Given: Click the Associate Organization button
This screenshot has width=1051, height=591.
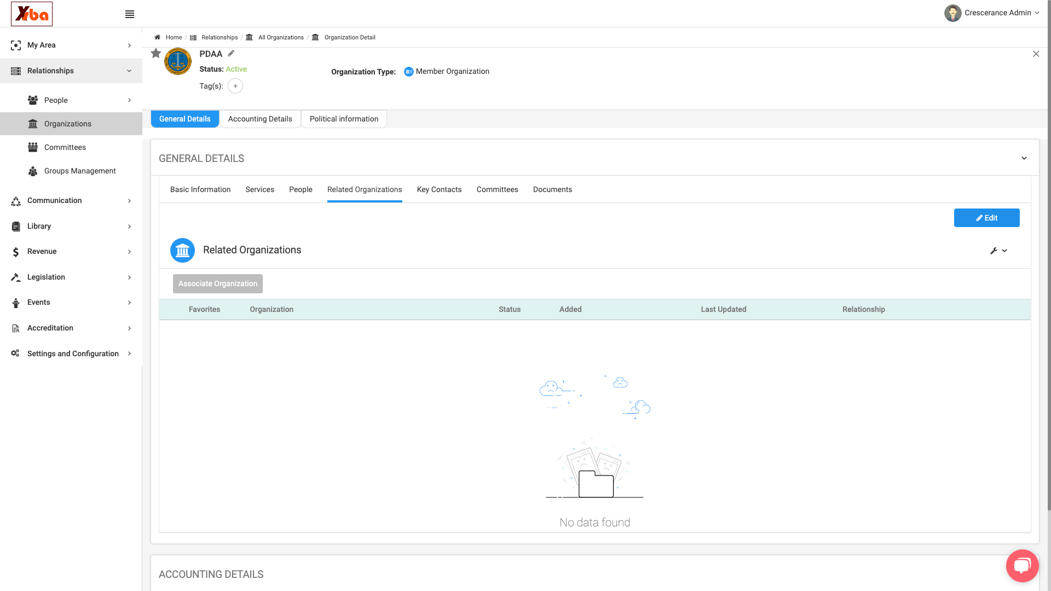Looking at the screenshot, I should click(x=218, y=283).
